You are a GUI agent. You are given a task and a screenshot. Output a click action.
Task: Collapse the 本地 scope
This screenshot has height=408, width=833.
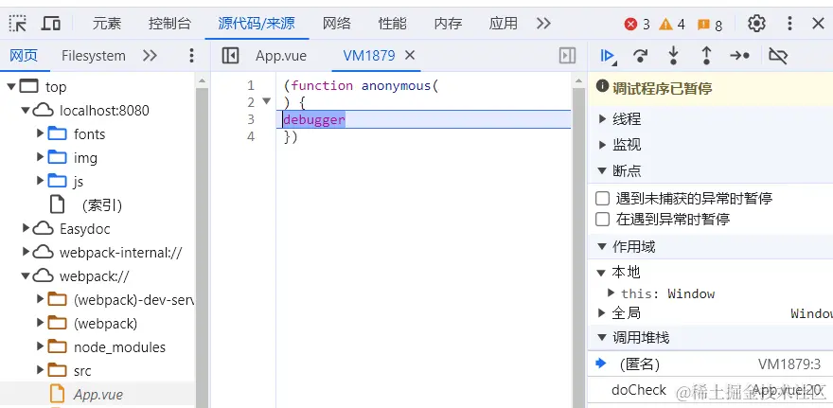(601, 273)
